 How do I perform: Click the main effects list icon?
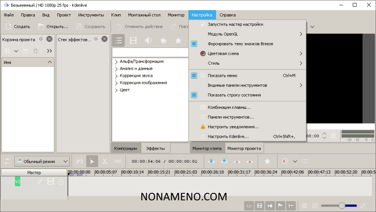[119, 40]
